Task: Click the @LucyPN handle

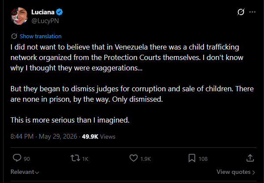Action: 45,21
